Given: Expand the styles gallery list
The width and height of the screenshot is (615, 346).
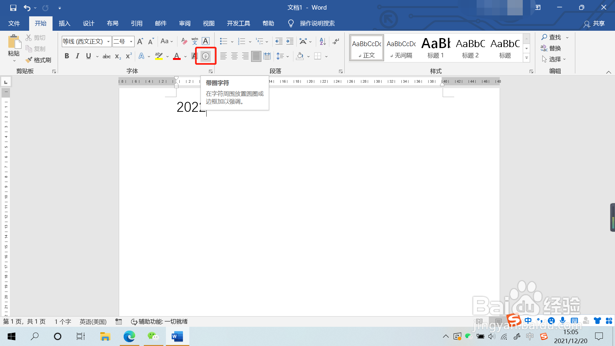Looking at the screenshot, I should tap(527, 58).
